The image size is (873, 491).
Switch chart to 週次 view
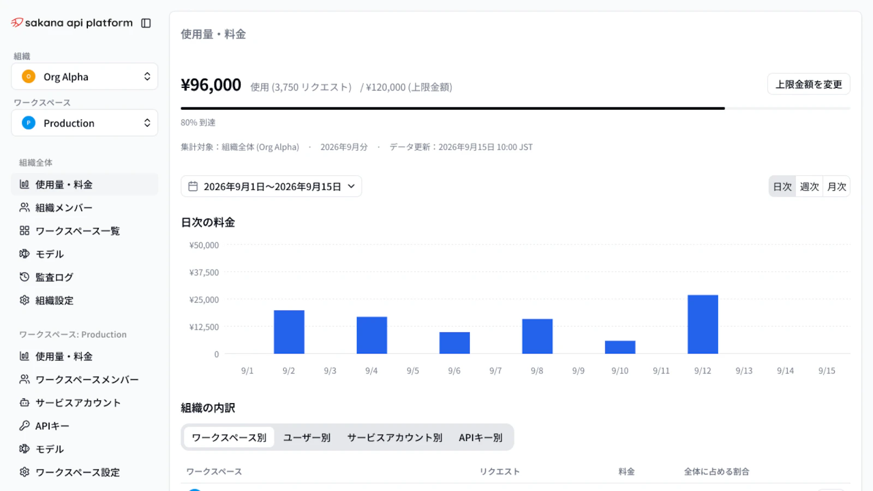coord(809,187)
